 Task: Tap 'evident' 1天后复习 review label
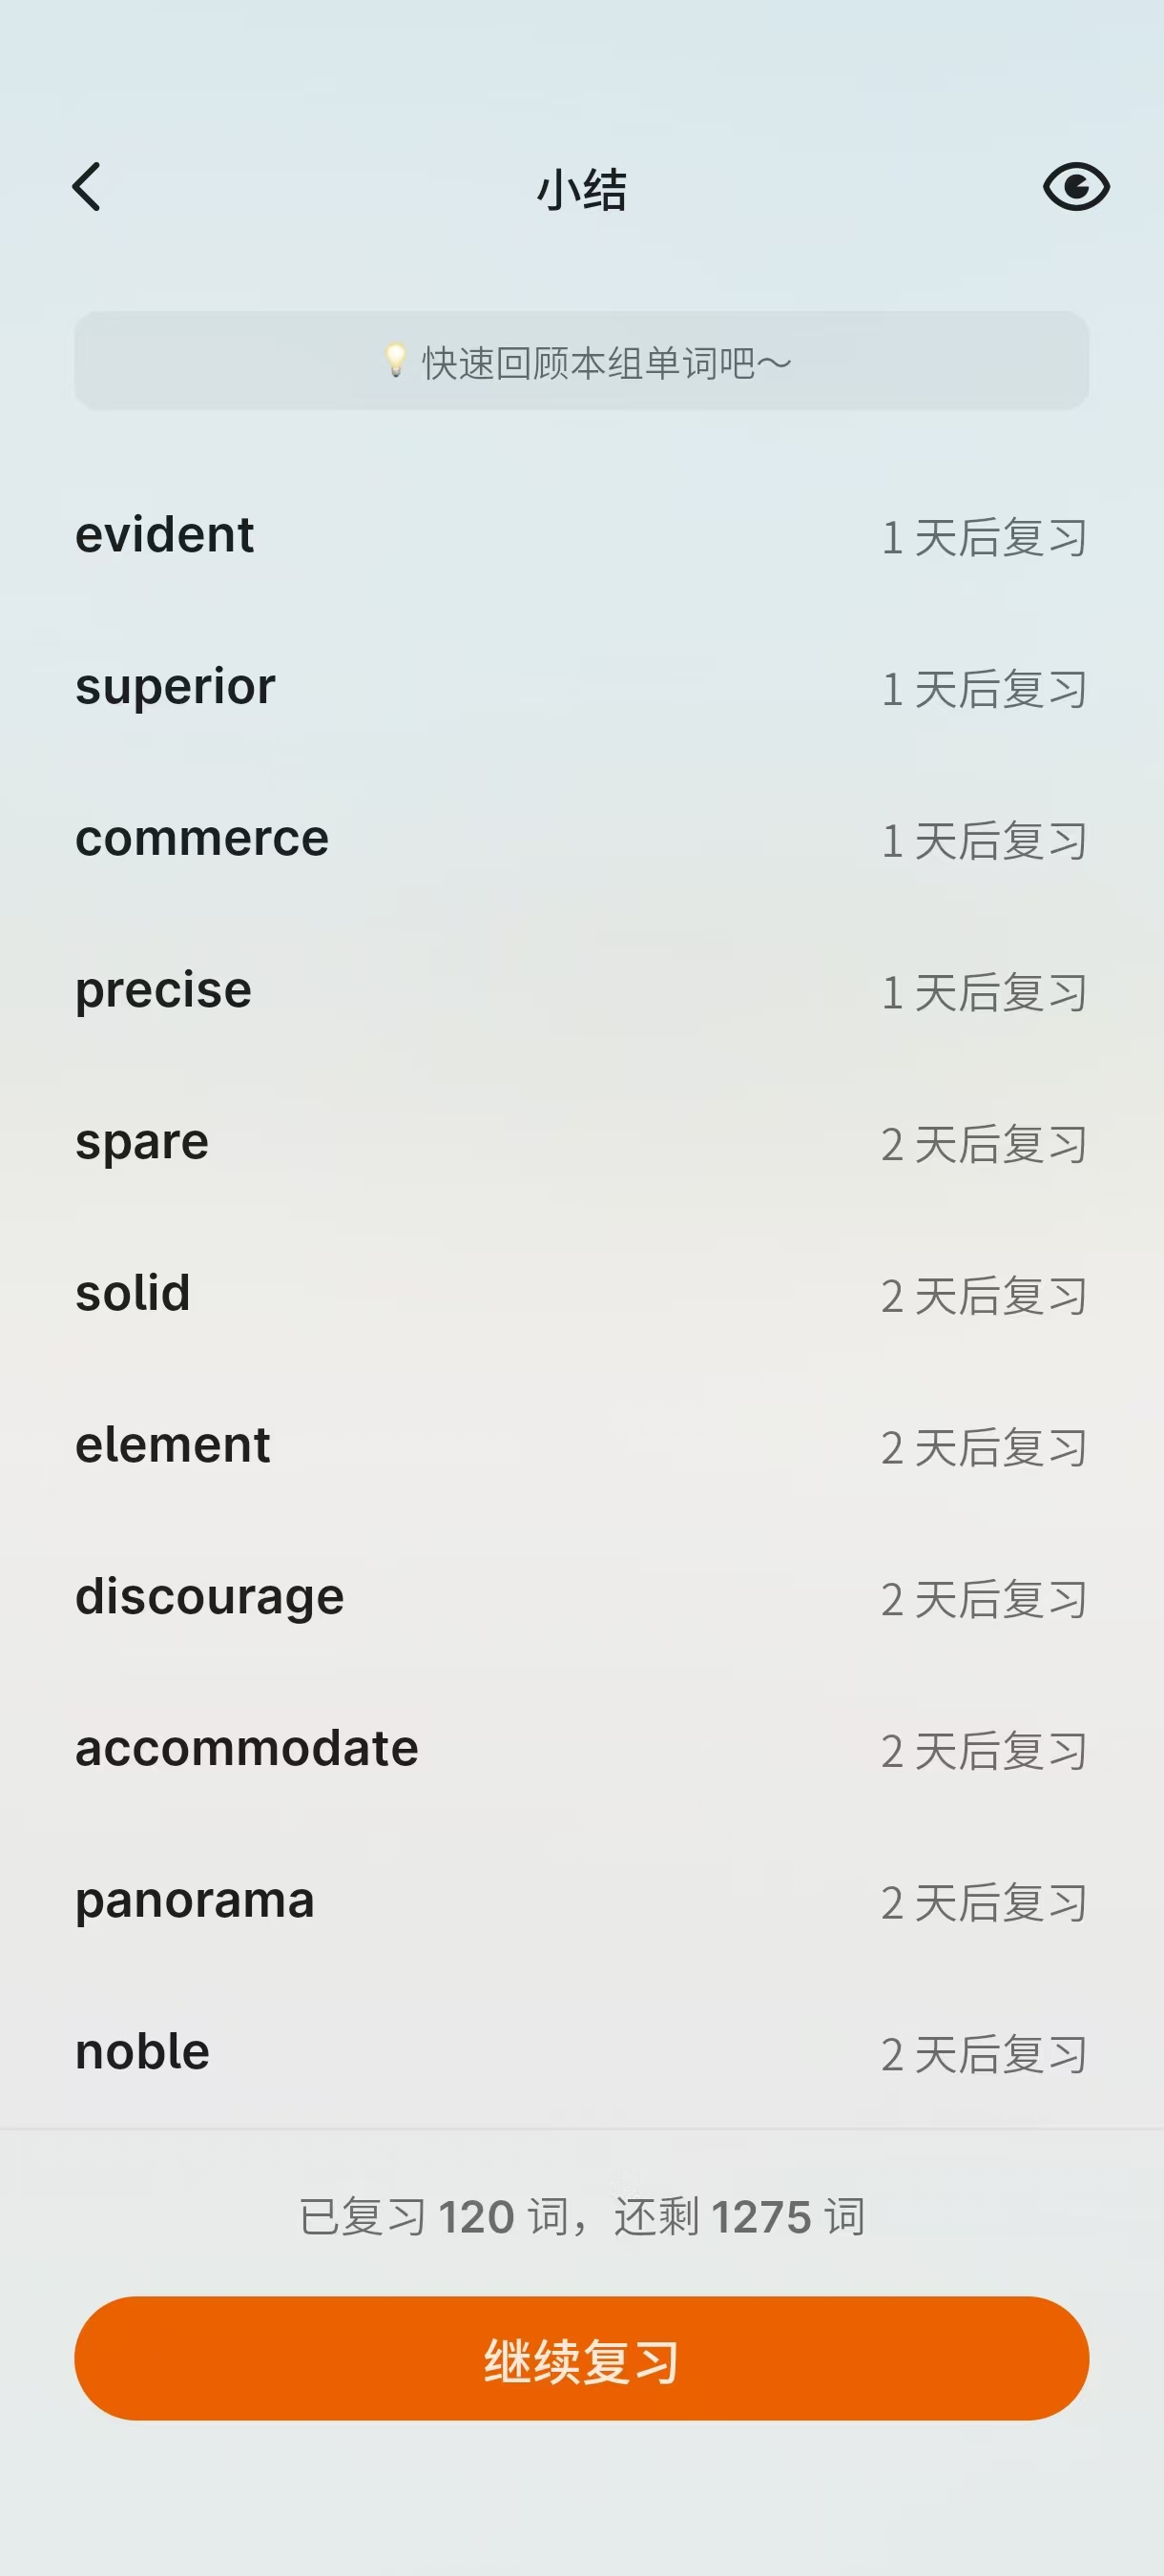[x=984, y=538]
